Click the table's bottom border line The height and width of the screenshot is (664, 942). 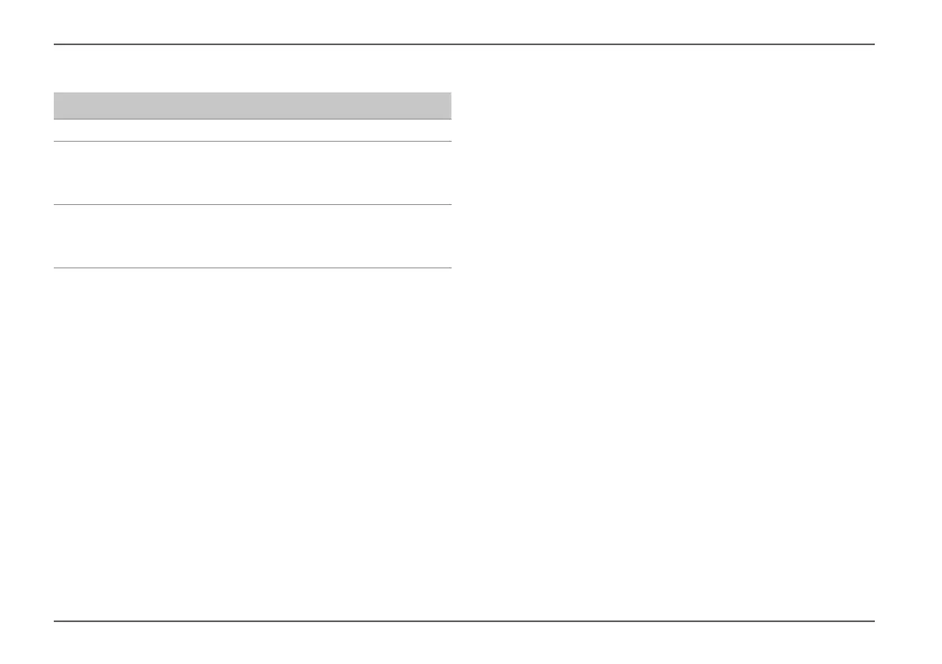252,267
